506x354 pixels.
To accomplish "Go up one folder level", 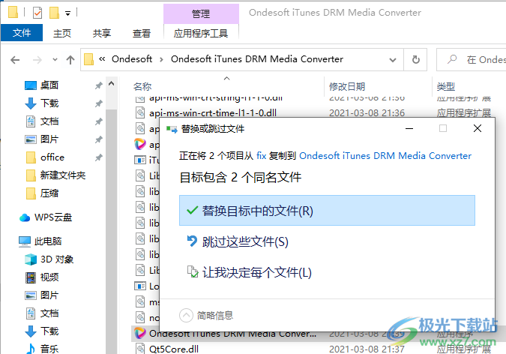I will (70, 60).
